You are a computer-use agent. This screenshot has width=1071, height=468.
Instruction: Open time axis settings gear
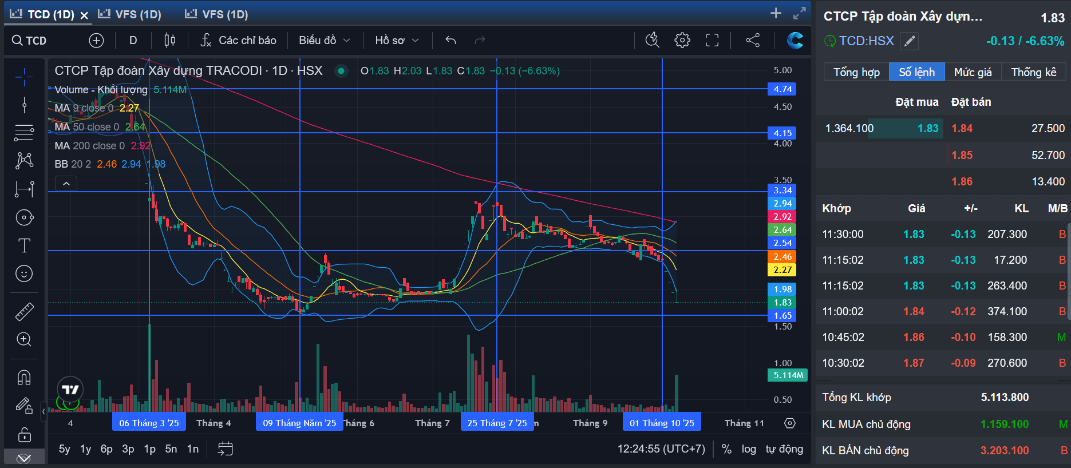pyautogui.click(x=790, y=423)
